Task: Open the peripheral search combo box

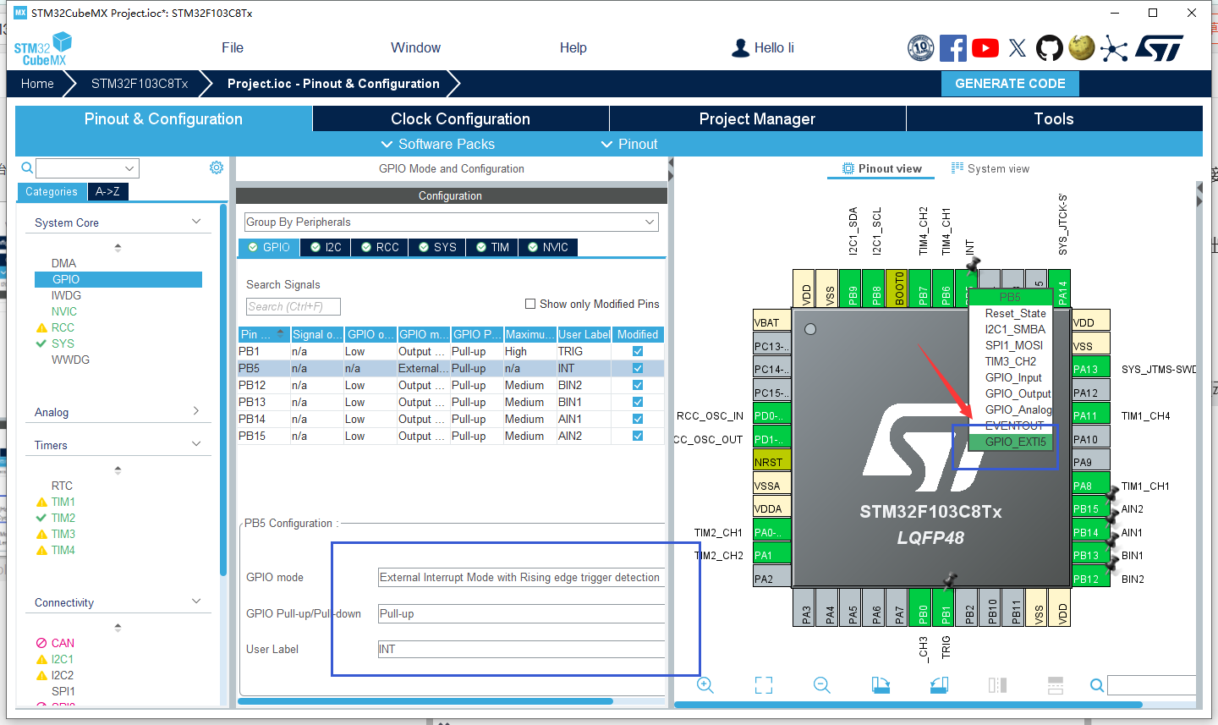Action: tap(87, 168)
